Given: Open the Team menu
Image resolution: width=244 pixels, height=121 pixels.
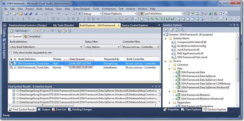Looking at the screenshot, I should click(x=59, y=9).
